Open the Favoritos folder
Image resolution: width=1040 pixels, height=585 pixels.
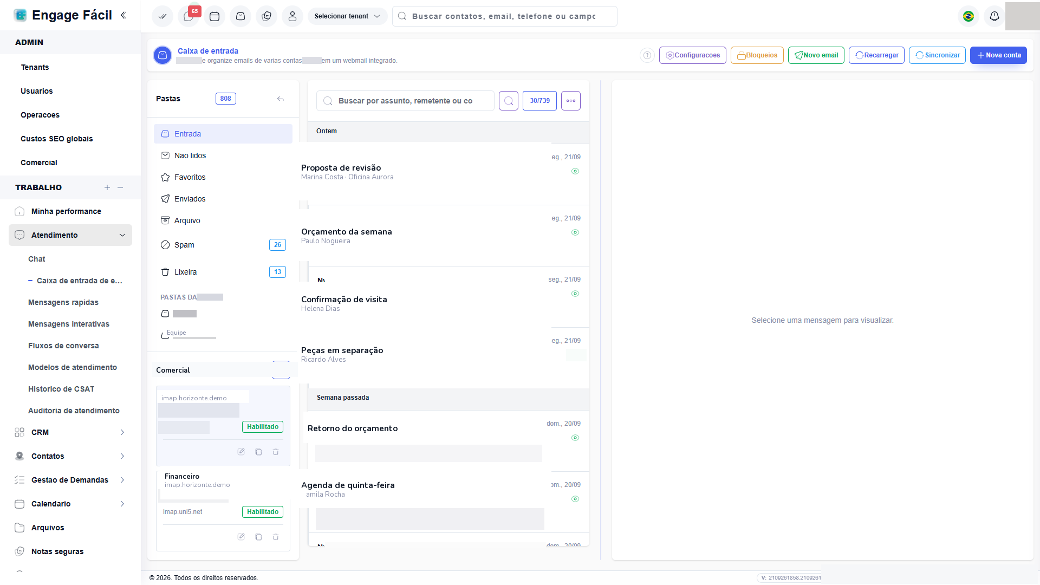(223, 177)
